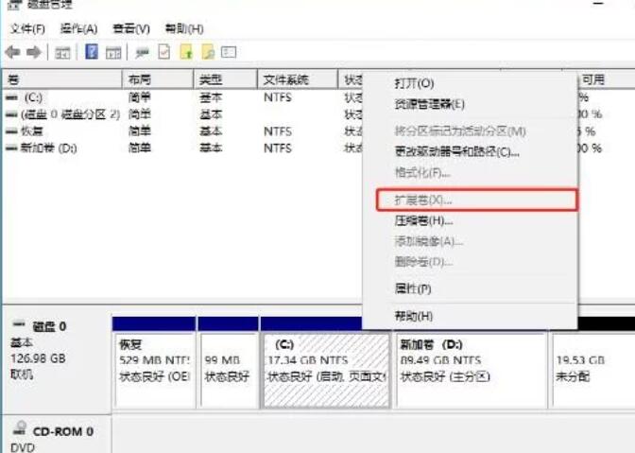
Task: Click 资源管理器(E) in the context menu
Action: [429, 104]
